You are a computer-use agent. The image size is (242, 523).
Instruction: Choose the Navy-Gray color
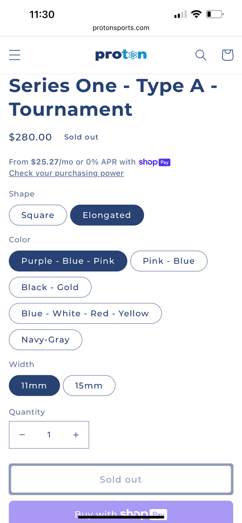pyautogui.click(x=46, y=340)
